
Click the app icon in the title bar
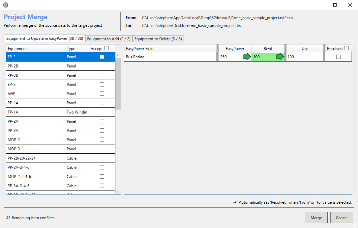click(x=6, y=5)
